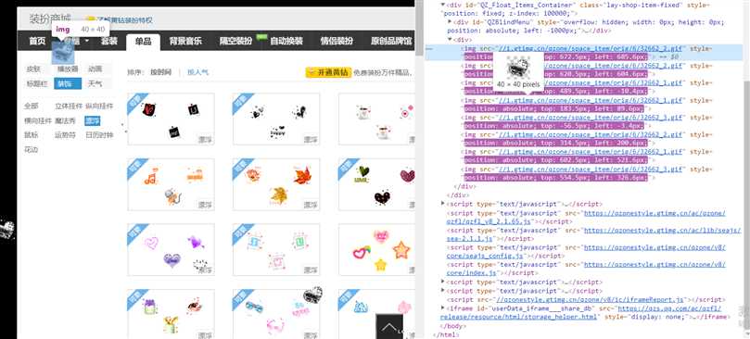Select the 单品 tab
The height and width of the screenshot is (339, 750).
tap(143, 42)
